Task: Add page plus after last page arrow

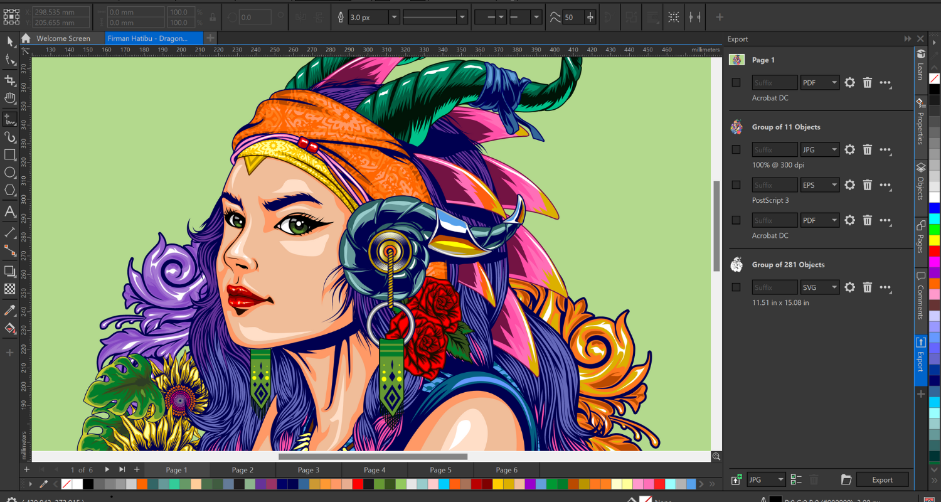Action: tap(137, 469)
